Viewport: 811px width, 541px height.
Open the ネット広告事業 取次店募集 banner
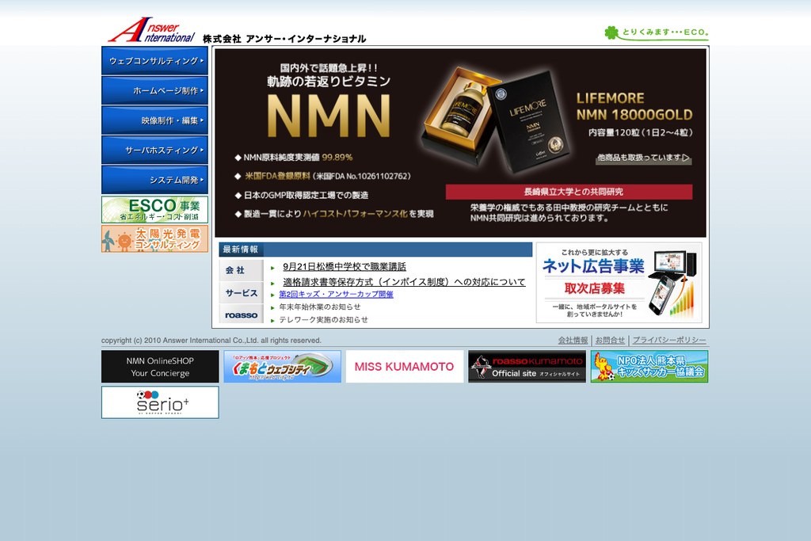click(619, 283)
